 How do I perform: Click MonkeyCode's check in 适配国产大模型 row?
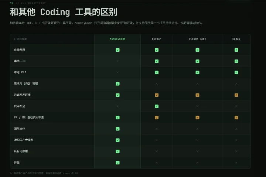117,140
